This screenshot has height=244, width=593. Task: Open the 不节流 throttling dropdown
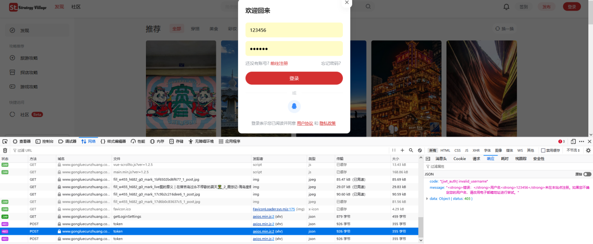(573, 150)
